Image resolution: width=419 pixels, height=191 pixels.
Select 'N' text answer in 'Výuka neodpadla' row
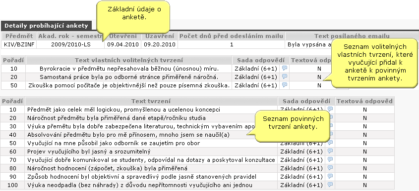pos(365,185)
